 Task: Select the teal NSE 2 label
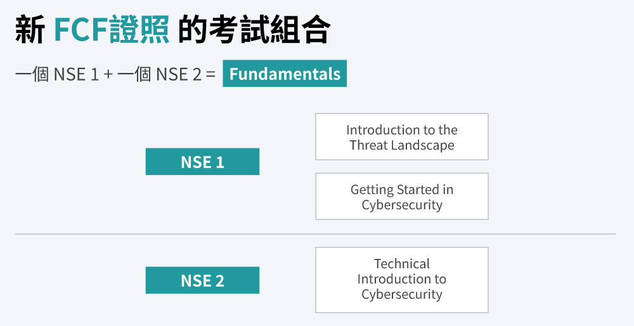pyautogui.click(x=202, y=280)
